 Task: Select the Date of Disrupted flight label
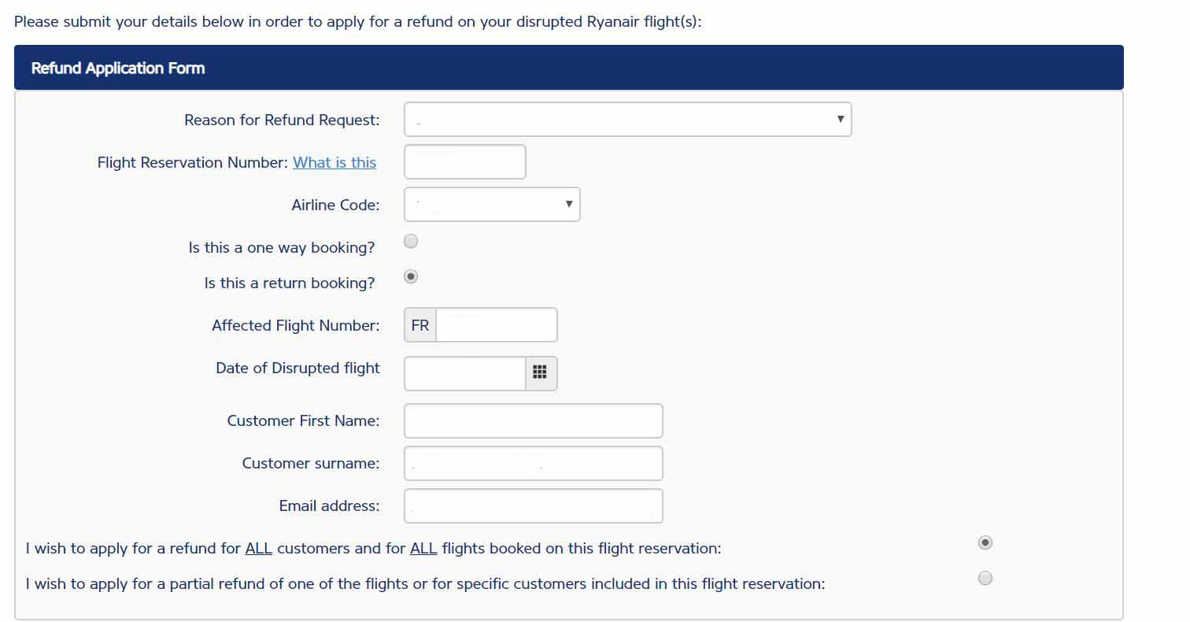[297, 368]
